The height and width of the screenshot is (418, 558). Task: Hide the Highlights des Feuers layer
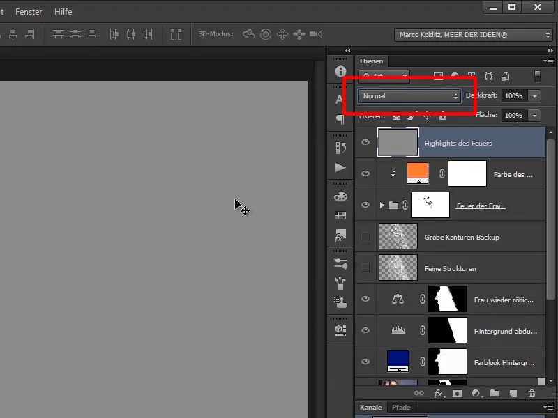coord(365,142)
